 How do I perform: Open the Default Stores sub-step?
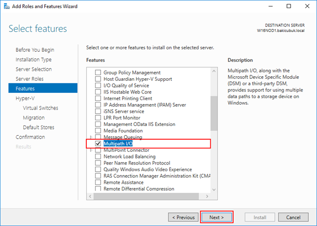39,127
